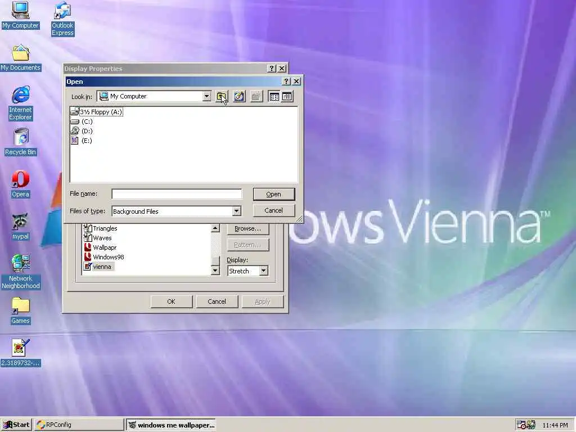Click wallpaper list scroll down arrow
Screen dimensions: 576x432
pyautogui.click(x=215, y=271)
